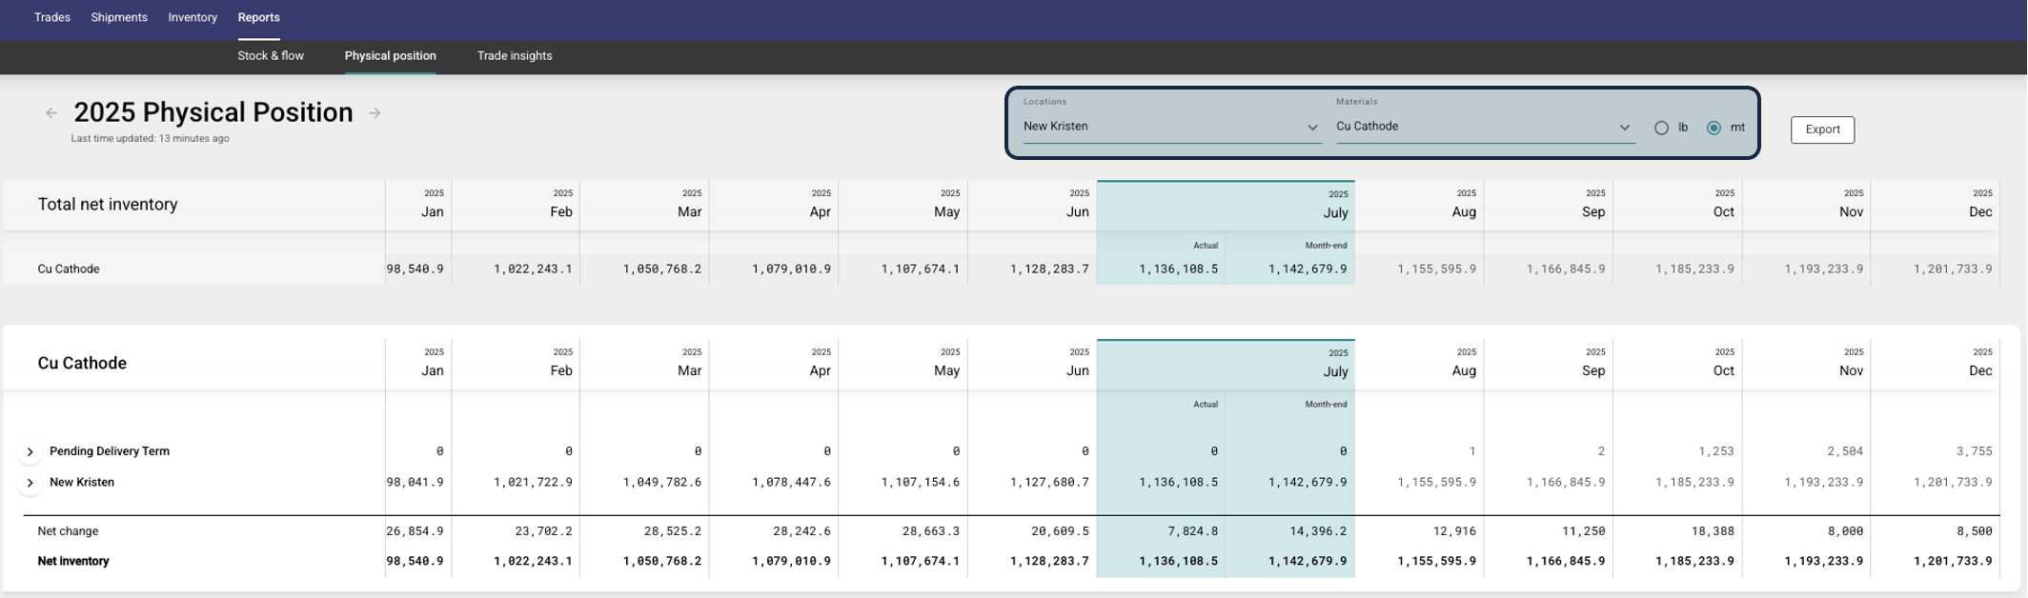
Task: Open the Reports menu
Action: pos(258,17)
